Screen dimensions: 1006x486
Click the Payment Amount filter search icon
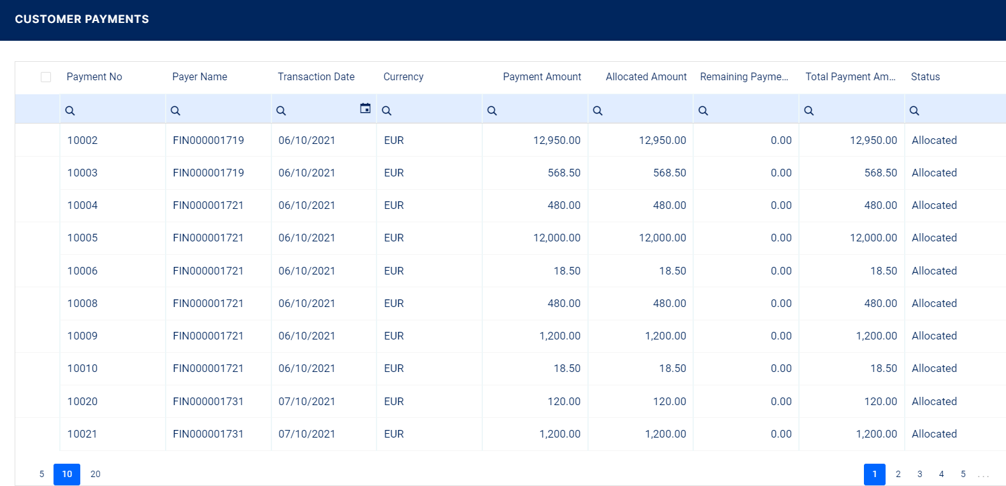[492, 111]
